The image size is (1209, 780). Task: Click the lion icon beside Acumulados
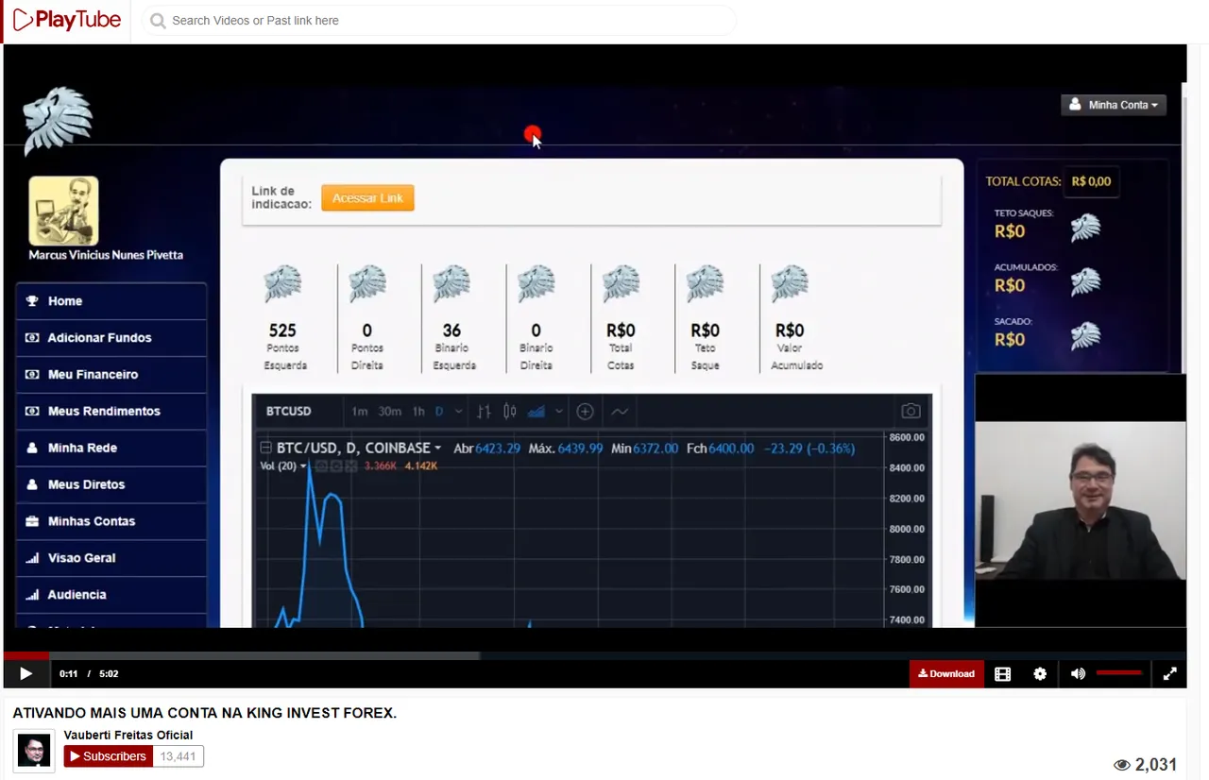1085,281
